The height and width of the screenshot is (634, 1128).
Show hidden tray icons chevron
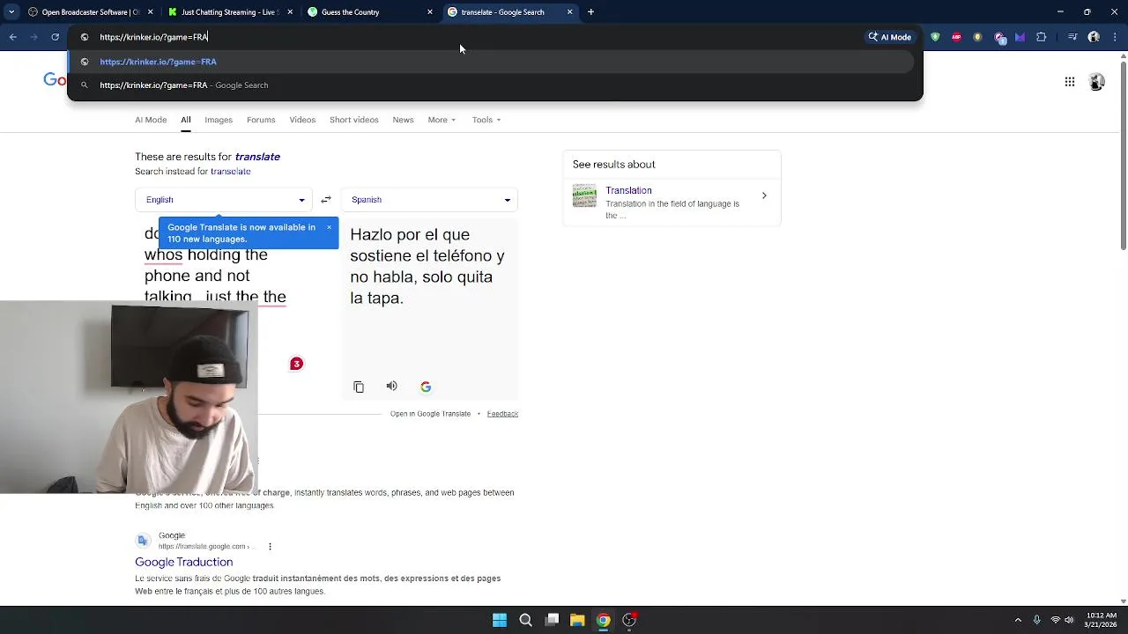pos(1018,620)
